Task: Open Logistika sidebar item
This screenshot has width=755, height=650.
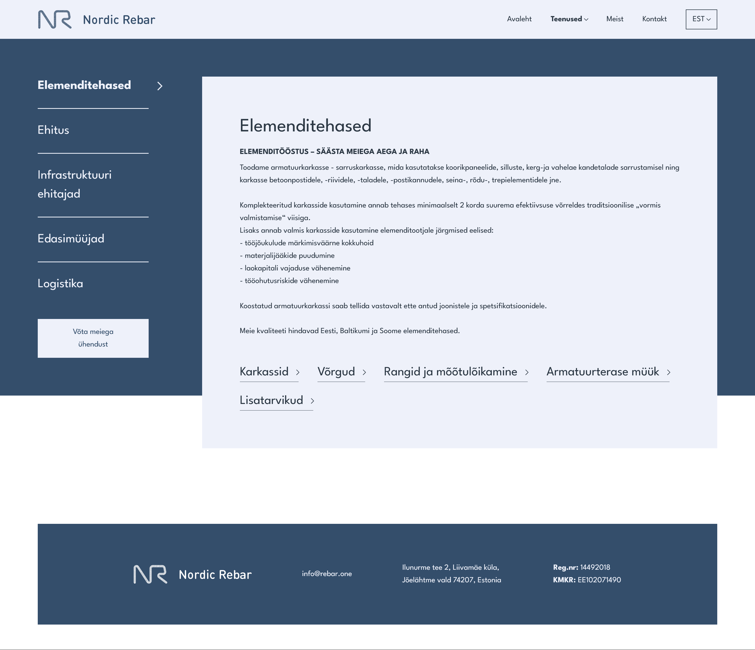Action: point(61,284)
